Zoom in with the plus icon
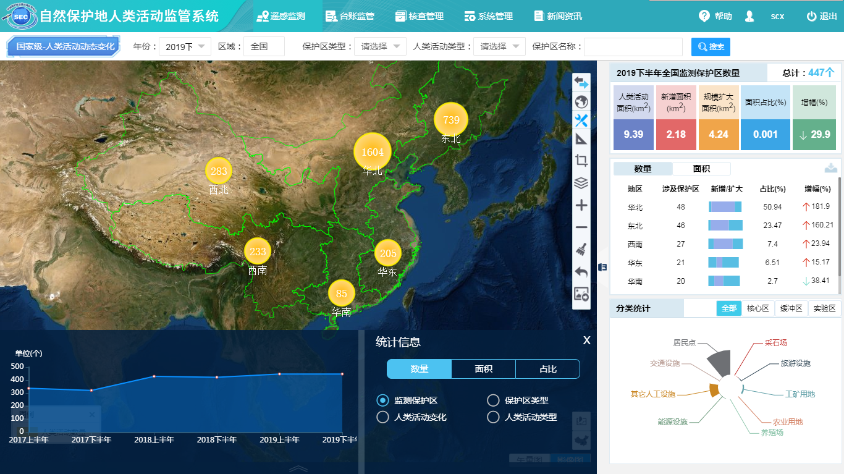 [581, 205]
